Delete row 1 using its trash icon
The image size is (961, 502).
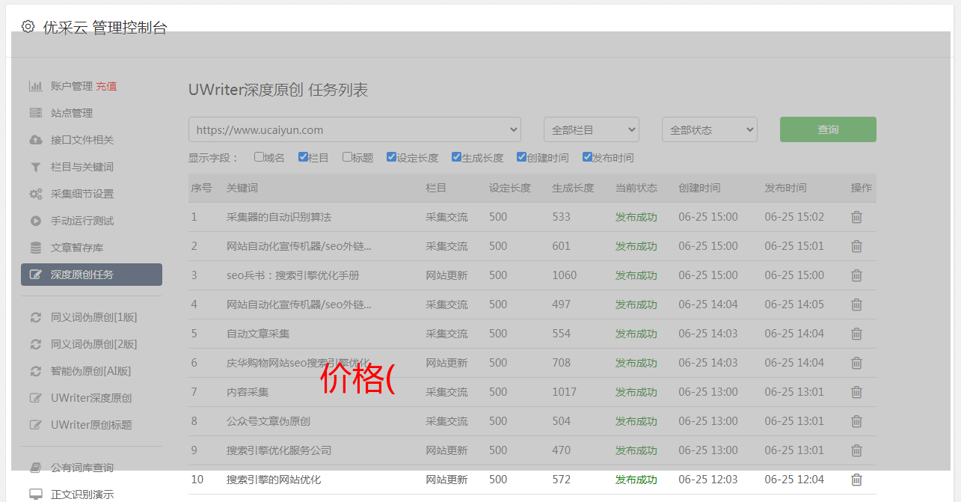(856, 217)
